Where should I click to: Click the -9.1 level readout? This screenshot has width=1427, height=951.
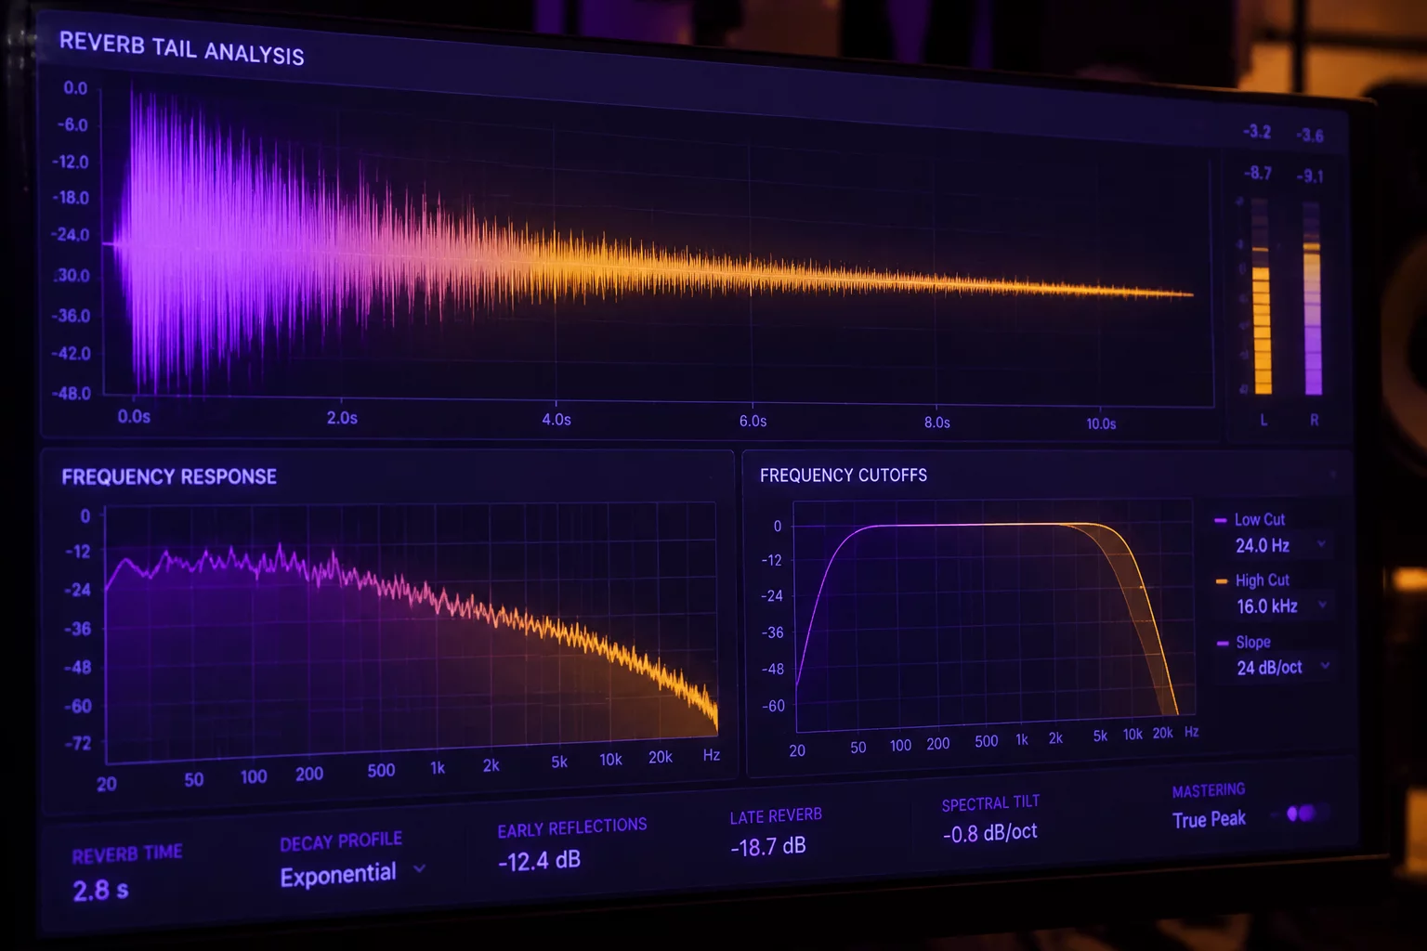[1310, 176]
